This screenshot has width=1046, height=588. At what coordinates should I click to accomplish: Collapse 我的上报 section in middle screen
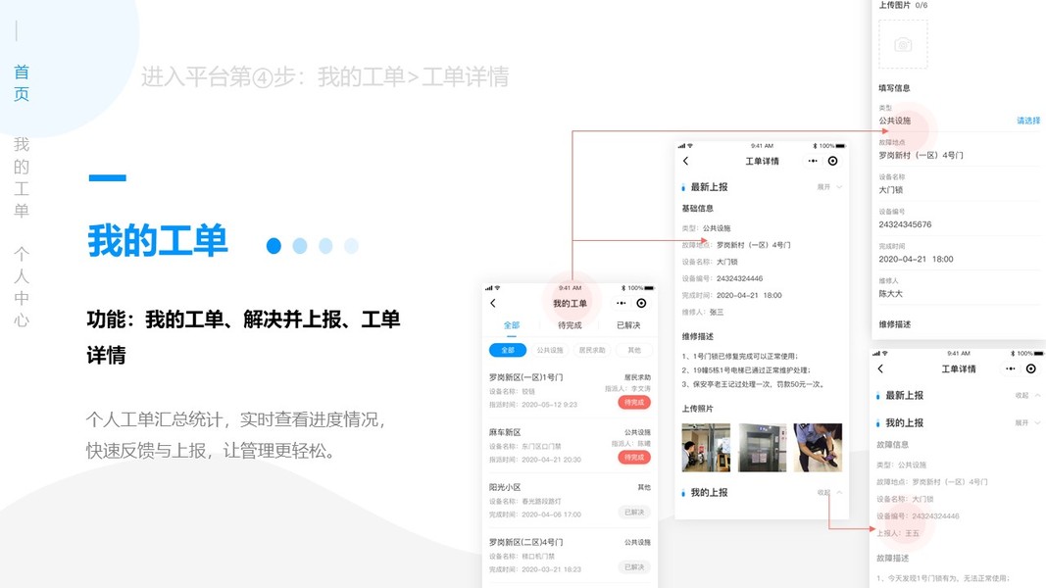[x=830, y=493]
